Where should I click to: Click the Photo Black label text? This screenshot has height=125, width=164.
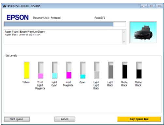[124, 84]
